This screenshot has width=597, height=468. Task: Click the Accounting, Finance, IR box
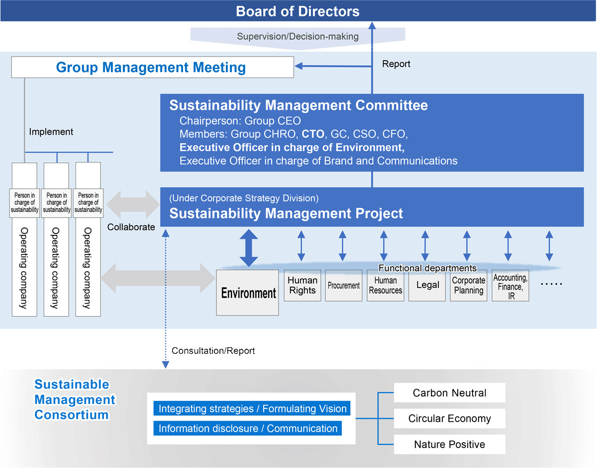(510, 287)
